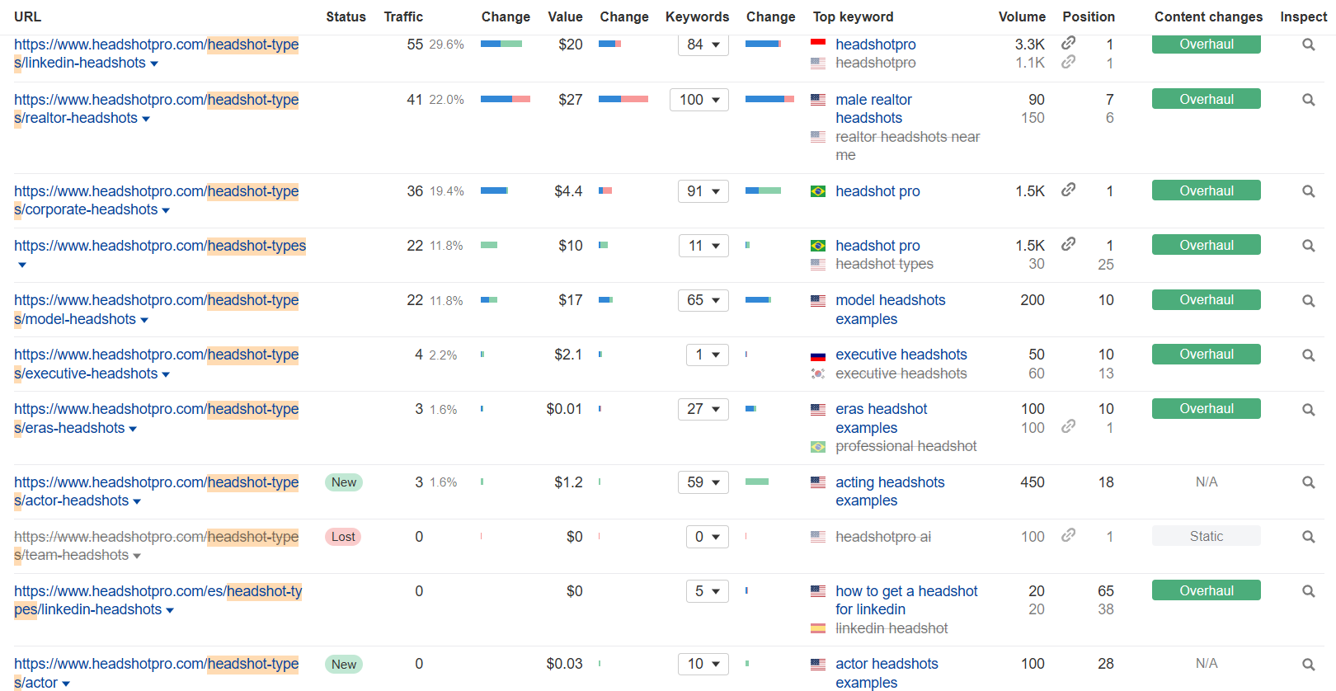Click the New status badge for actor-headshots
Screen dimensions: 1336x691
tap(344, 482)
